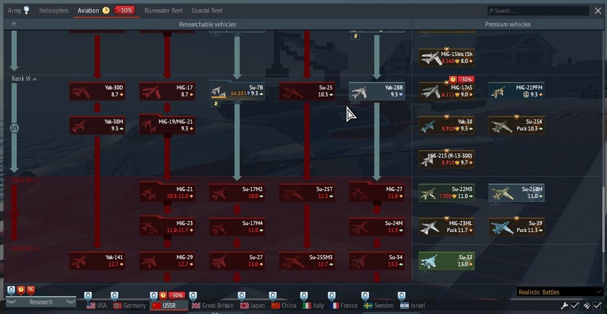Image resolution: width=607 pixels, height=314 pixels.
Task: Click the Su-7B research progress bar
Action: click(x=219, y=98)
